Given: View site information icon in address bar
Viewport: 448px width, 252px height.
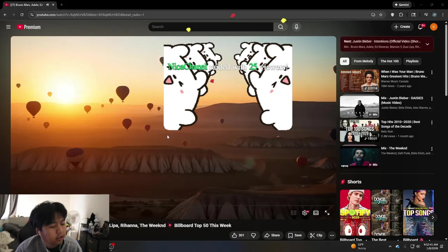Looking at the screenshot, I should (x=32, y=15).
